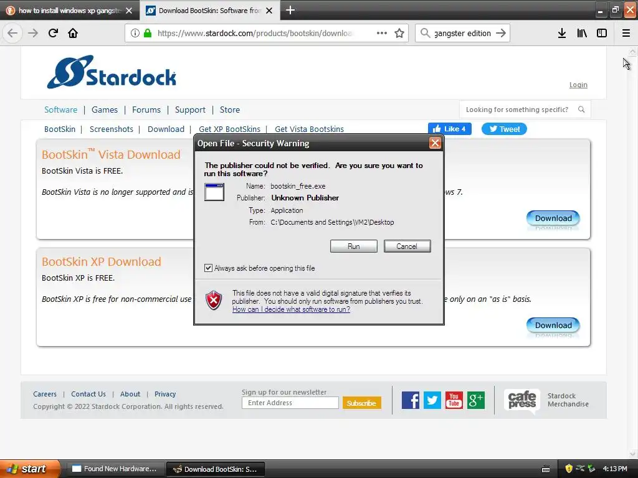The height and width of the screenshot is (478, 638).
Task: Show site information icon in address bar
Action: click(x=135, y=33)
